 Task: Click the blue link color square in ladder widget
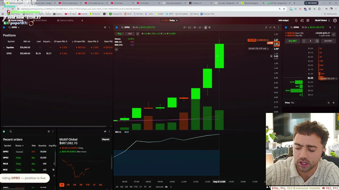[286, 27]
